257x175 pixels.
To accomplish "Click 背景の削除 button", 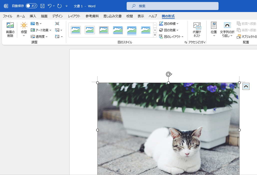I will 10,30.
